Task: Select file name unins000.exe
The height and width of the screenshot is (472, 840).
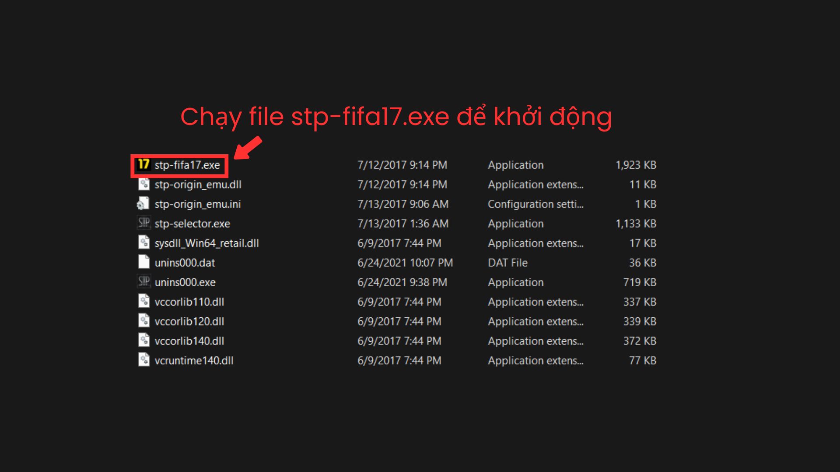Action: pyautogui.click(x=185, y=282)
